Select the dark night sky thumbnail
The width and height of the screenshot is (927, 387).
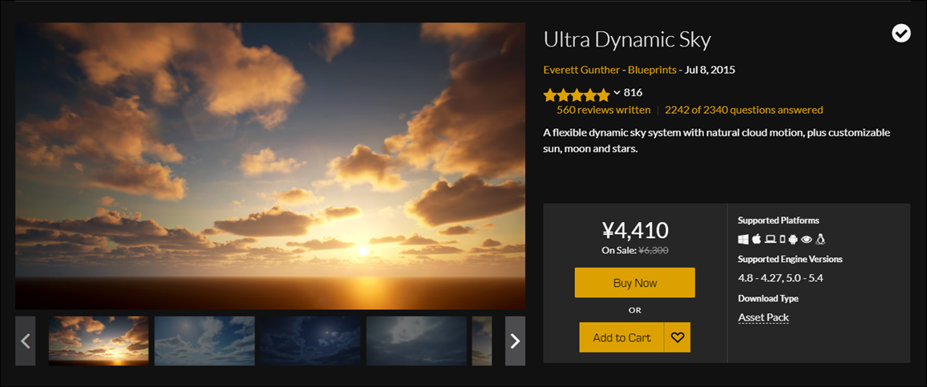[310, 341]
